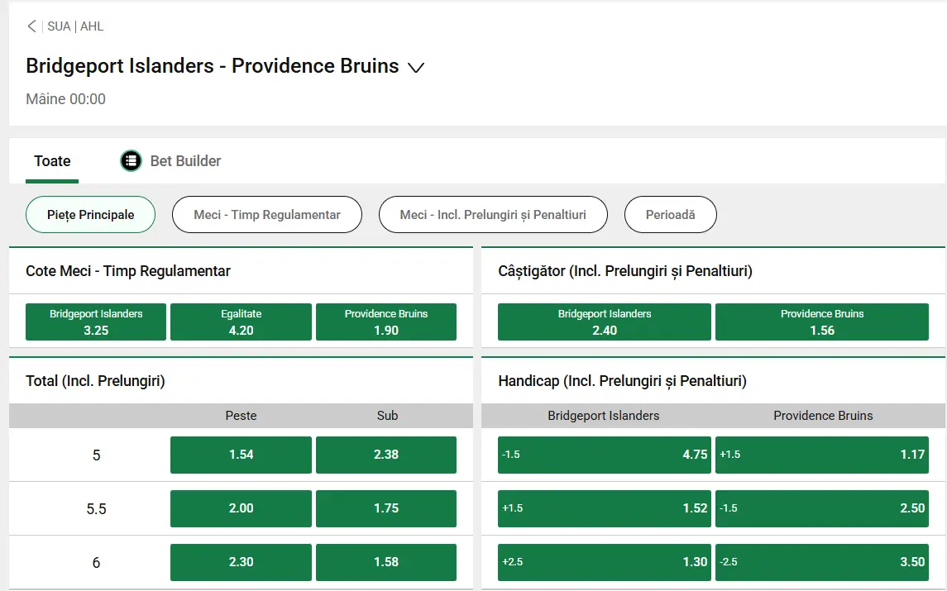Enable the Piețe Principale filter

point(90,214)
